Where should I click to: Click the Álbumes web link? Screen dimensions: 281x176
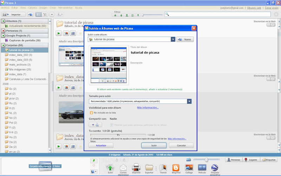click(254, 8)
